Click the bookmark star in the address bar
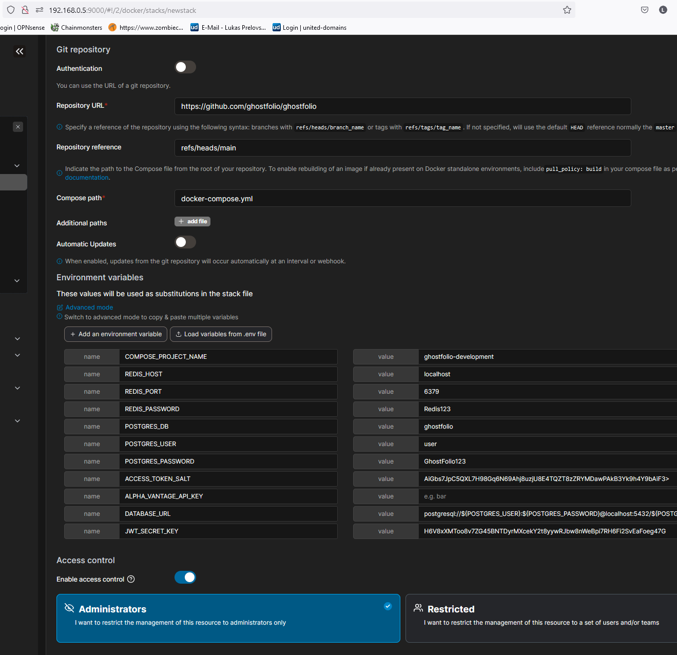 pos(567,10)
